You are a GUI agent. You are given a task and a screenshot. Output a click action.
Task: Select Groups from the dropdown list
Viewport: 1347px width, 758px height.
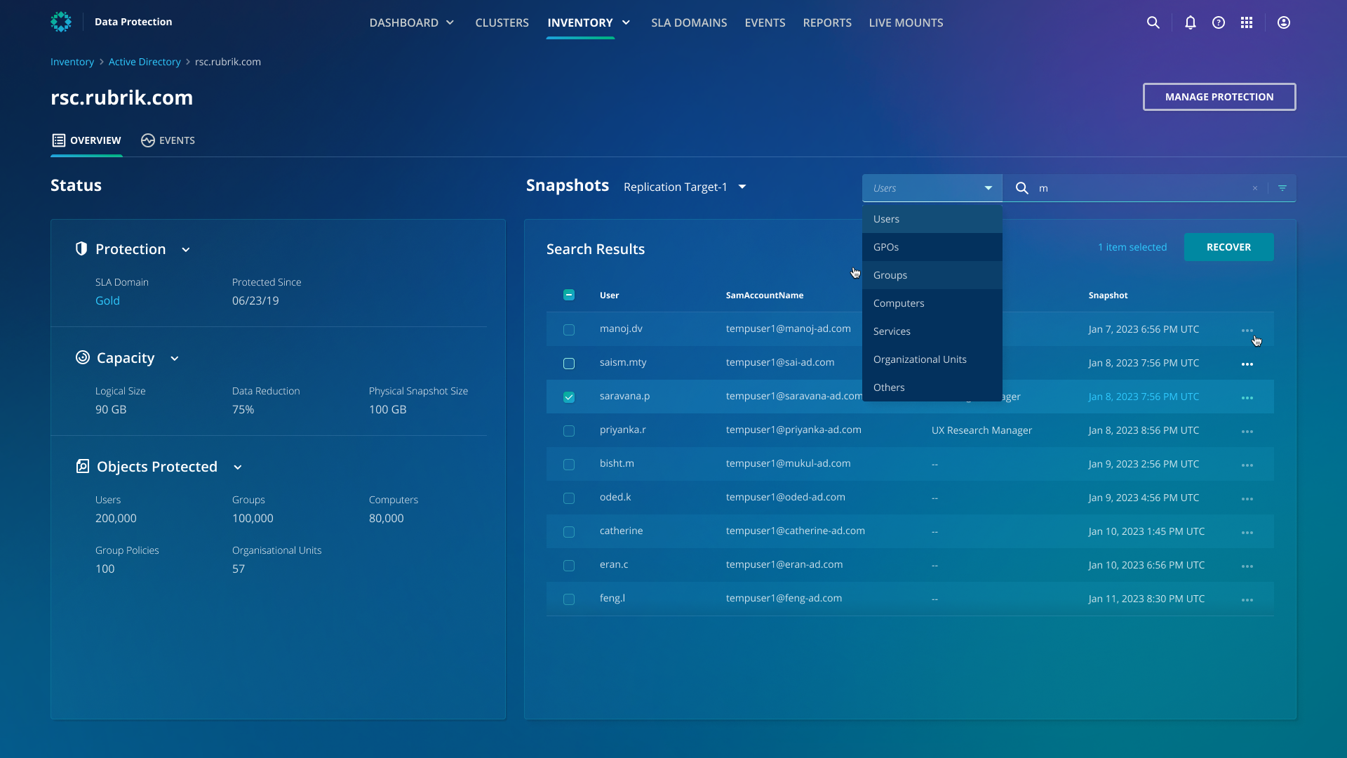(x=932, y=275)
